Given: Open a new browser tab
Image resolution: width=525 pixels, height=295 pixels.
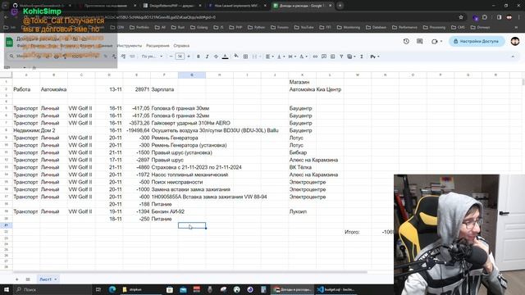Looking at the screenshot, I should click(340, 6).
